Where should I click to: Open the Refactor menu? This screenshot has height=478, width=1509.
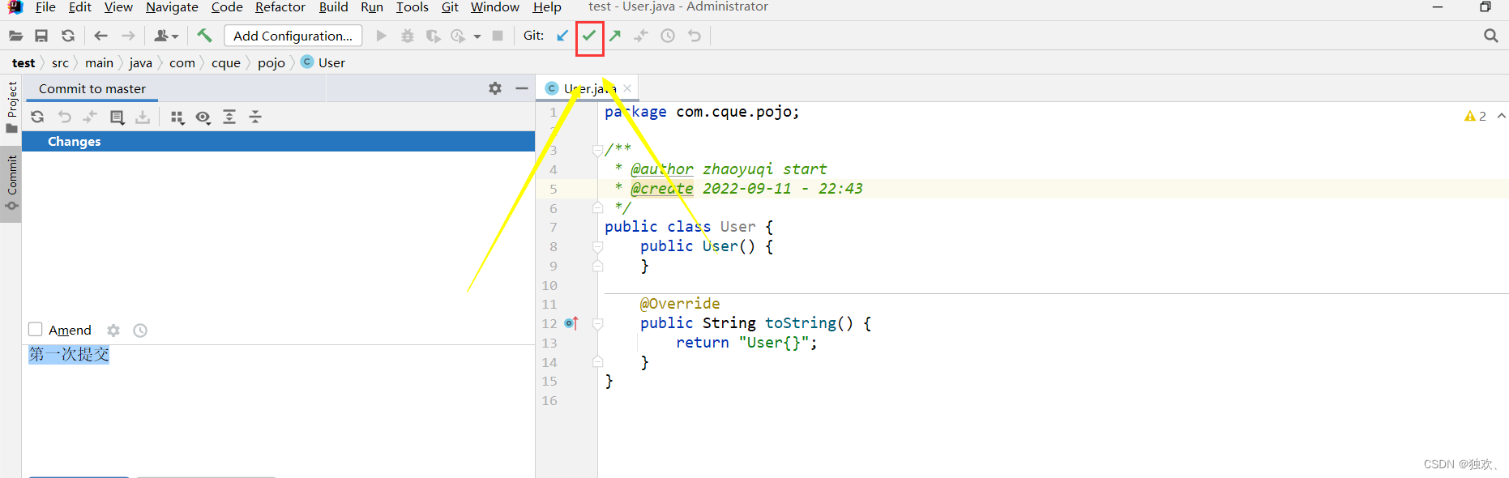(280, 7)
